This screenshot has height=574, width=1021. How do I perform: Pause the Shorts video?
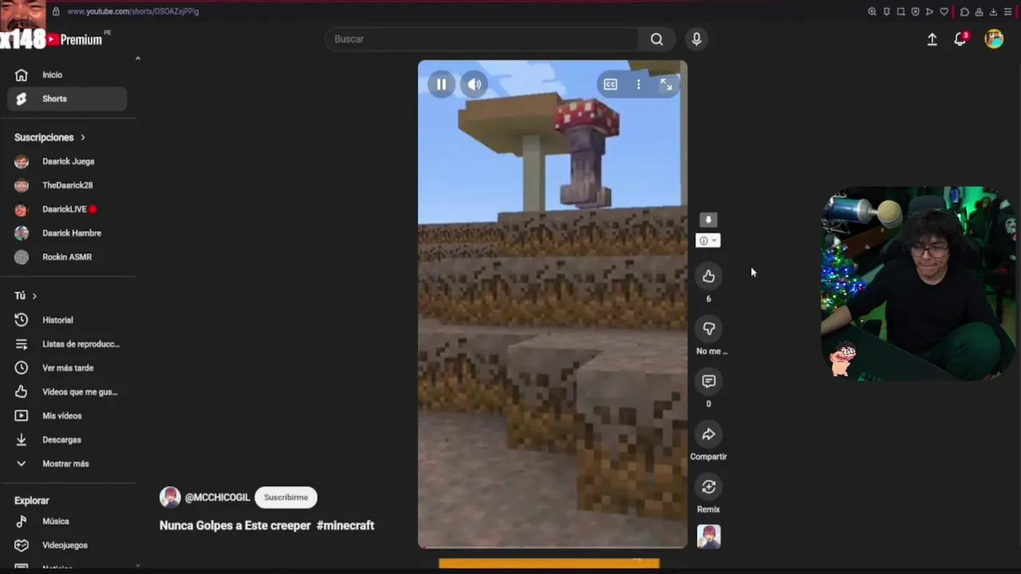(x=441, y=85)
